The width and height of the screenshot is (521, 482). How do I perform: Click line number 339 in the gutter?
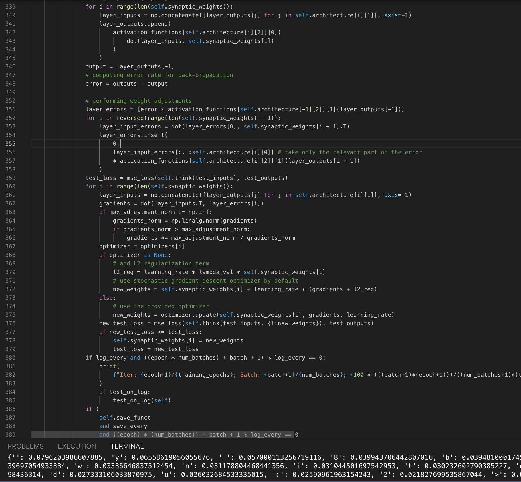click(10, 7)
